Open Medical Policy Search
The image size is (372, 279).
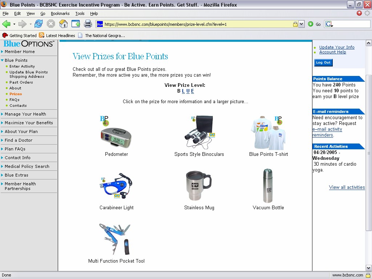point(27,166)
